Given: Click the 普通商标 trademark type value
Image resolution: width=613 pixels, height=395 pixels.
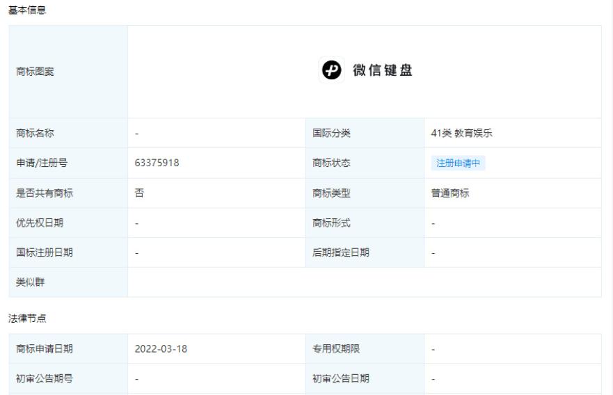Looking at the screenshot, I should coord(450,193).
